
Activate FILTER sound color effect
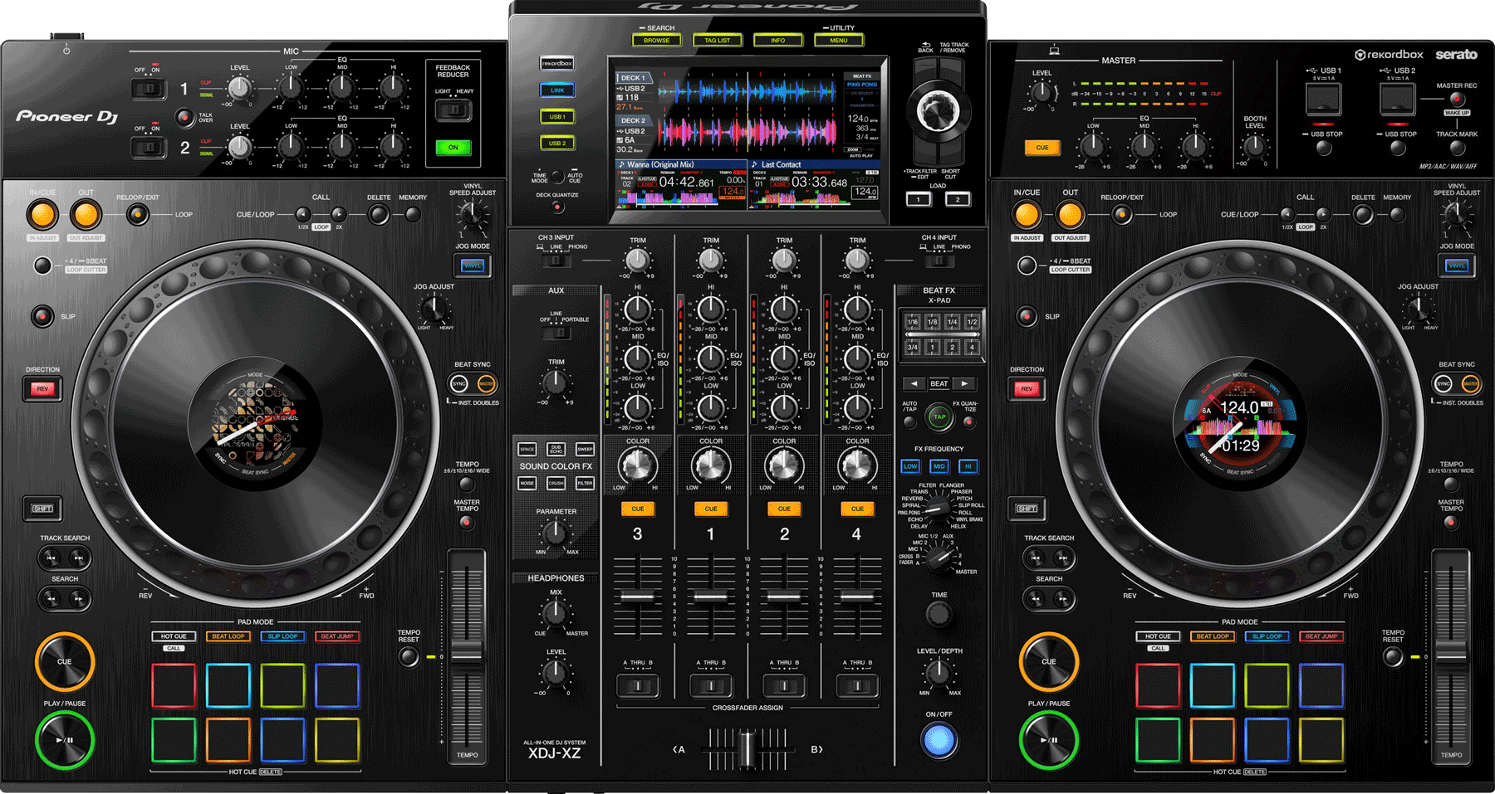click(585, 483)
